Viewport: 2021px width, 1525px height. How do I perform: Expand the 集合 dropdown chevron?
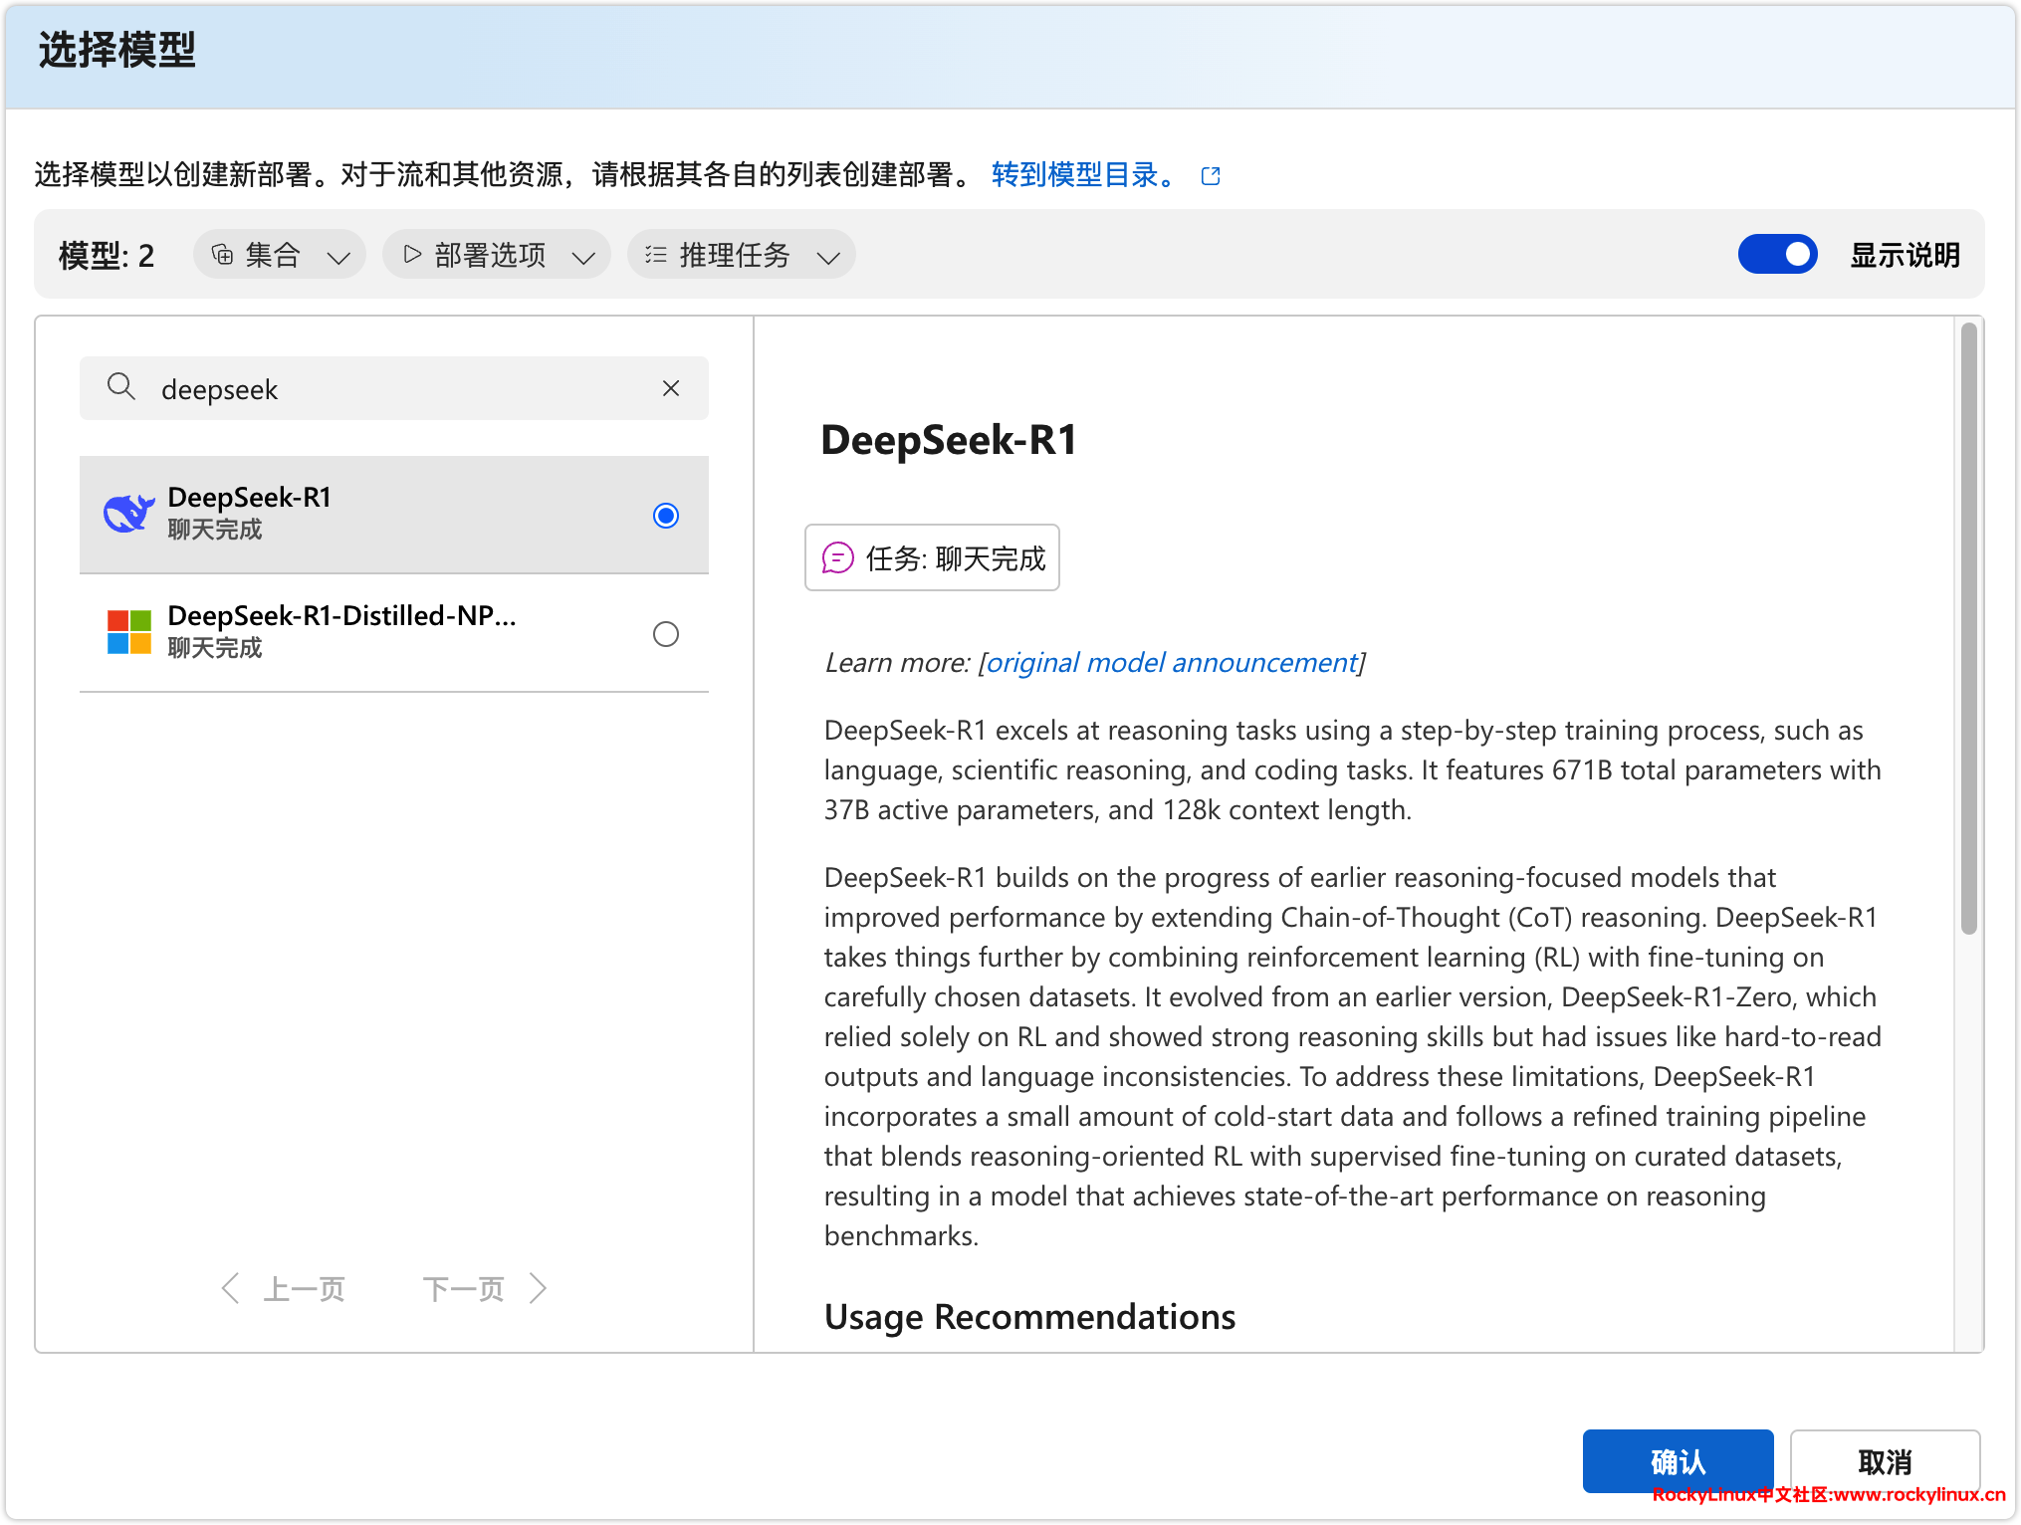coord(338,258)
